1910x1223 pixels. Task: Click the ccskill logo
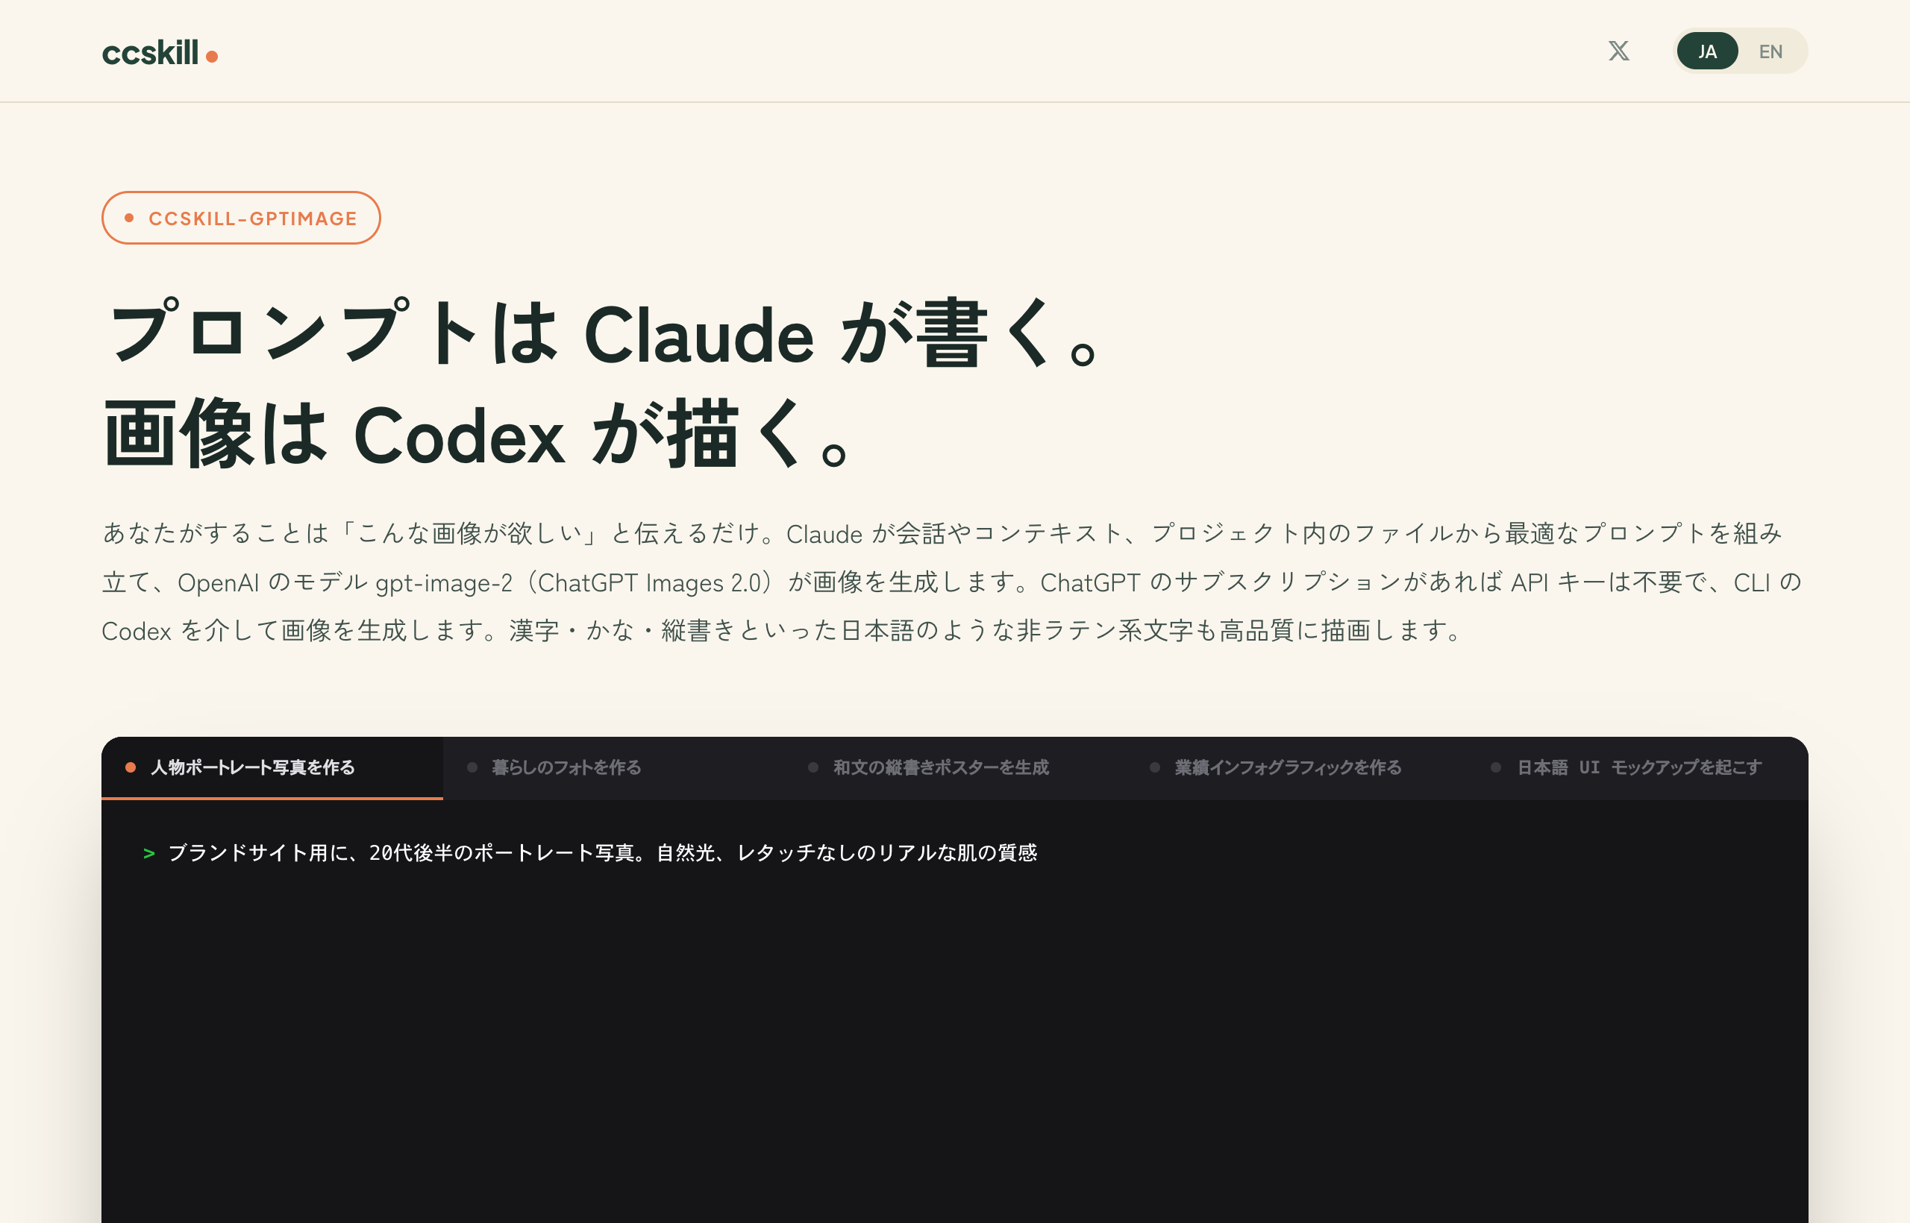click(160, 52)
